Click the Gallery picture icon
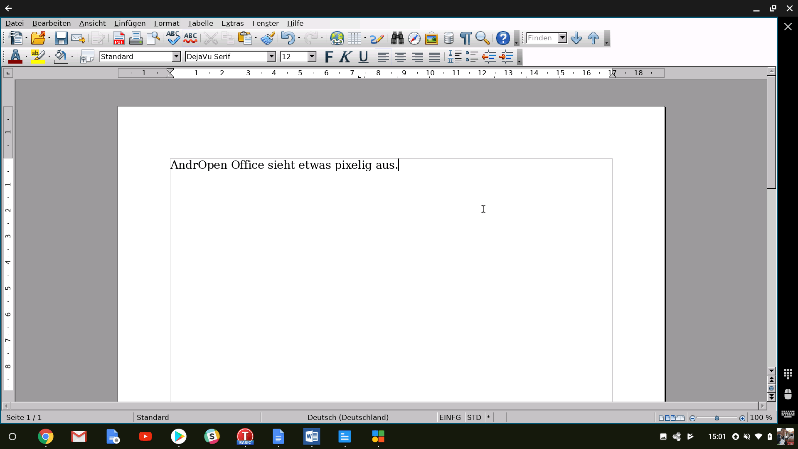 [431, 38]
